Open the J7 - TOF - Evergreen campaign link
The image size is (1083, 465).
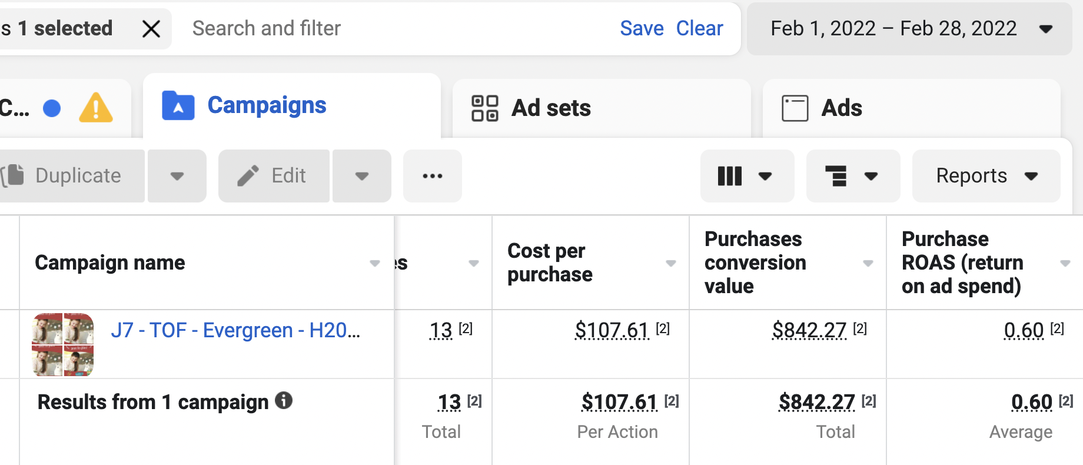[x=235, y=330]
